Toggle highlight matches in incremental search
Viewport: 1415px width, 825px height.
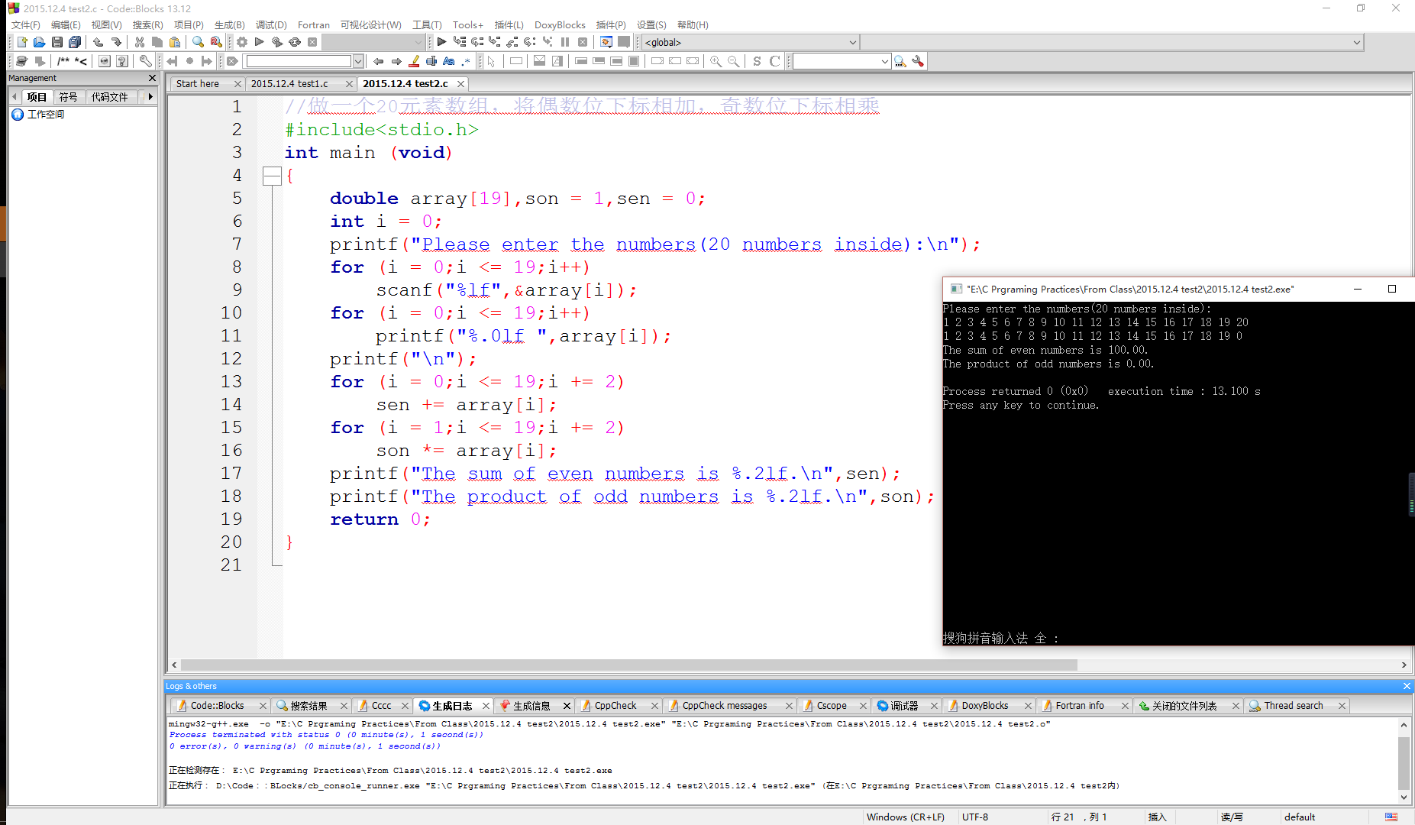(x=414, y=61)
